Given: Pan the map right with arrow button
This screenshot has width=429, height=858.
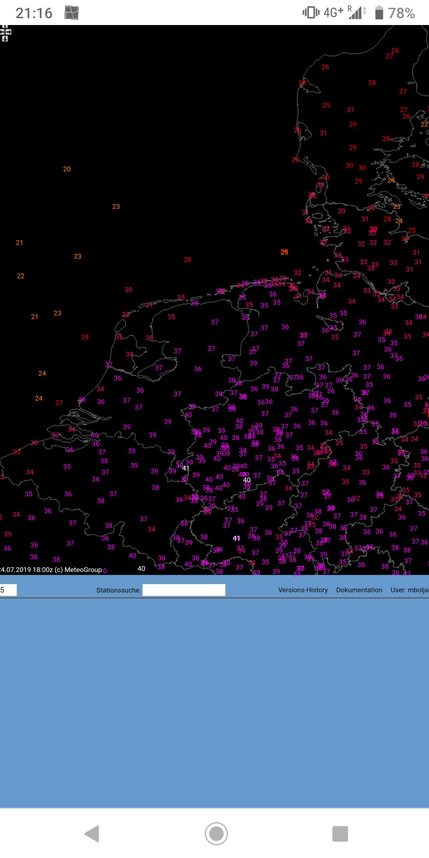Looking at the screenshot, I should [9, 32].
